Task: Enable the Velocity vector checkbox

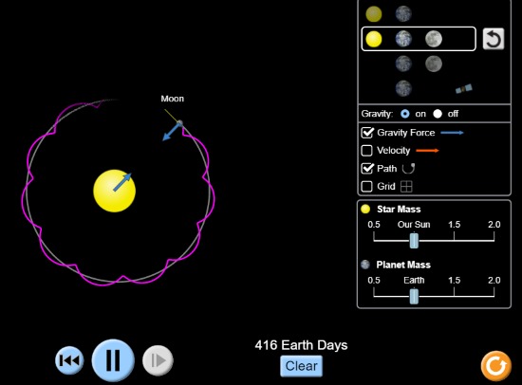Action: click(367, 151)
